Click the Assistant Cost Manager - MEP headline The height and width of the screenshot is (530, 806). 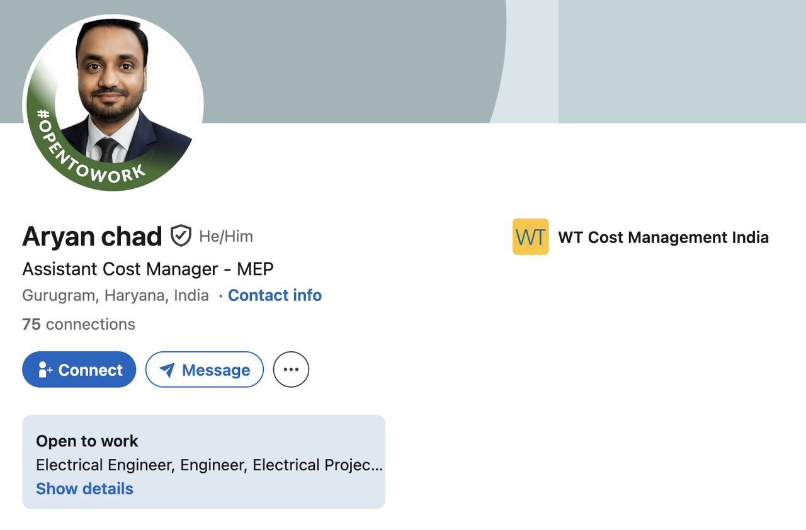tap(148, 269)
